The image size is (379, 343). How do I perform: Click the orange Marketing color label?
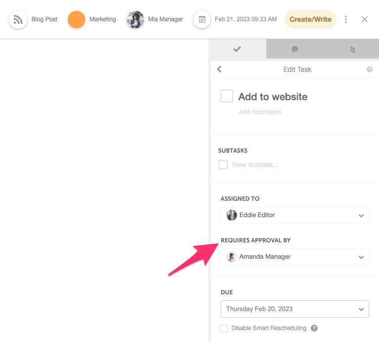pos(76,20)
